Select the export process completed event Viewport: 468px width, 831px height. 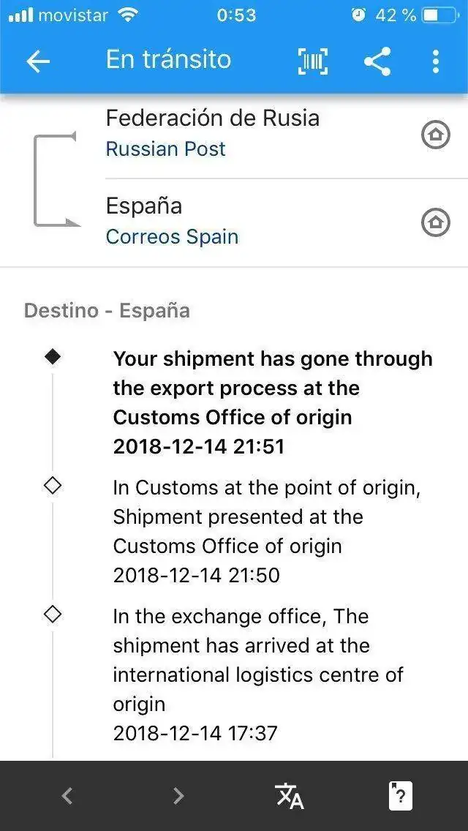tap(273, 403)
